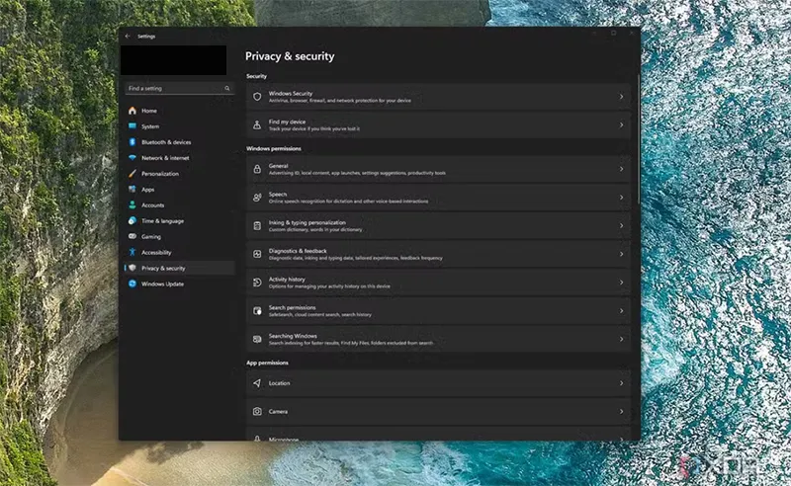Open Inking & typing personalization chevron
Viewport: 791px width, 486px height.
pyautogui.click(x=621, y=226)
